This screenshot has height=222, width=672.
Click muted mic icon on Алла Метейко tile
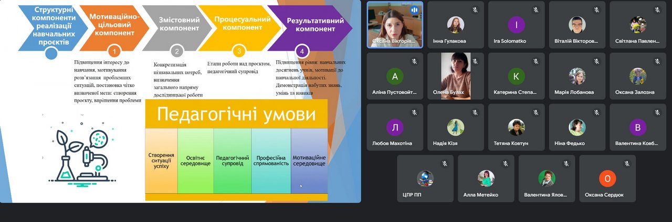coord(505,164)
